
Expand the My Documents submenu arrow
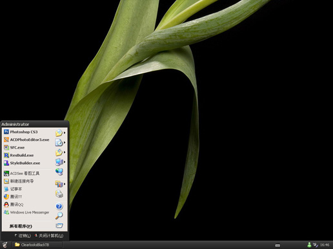pyautogui.click(x=65, y=133)
